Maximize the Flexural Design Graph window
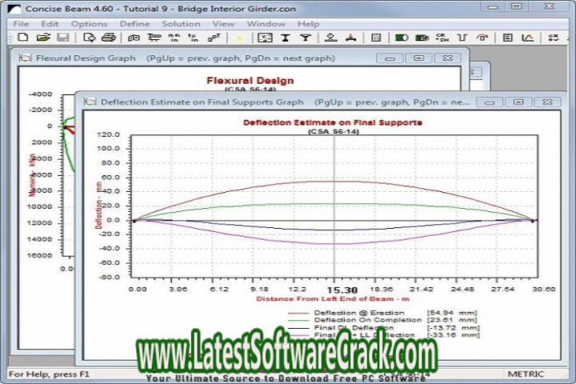This screenshot has width=576, height=384. coord(418,58)
